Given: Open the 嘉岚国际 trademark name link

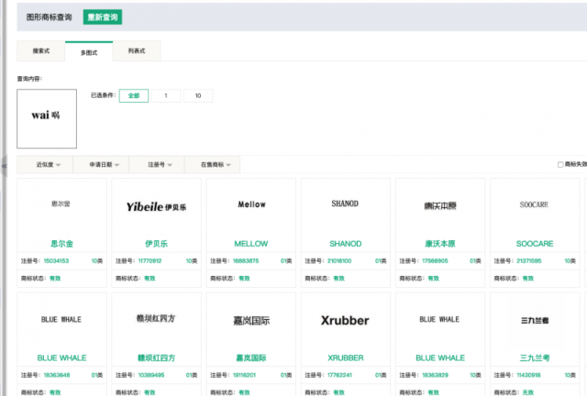Looking at the screenshot, I should tap(251, 357).
